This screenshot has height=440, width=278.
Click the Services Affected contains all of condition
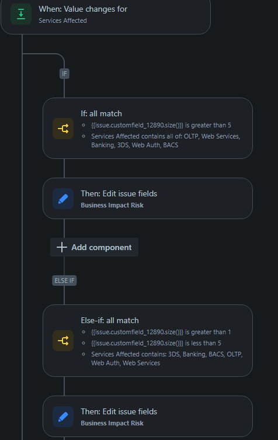click(165, 141)
